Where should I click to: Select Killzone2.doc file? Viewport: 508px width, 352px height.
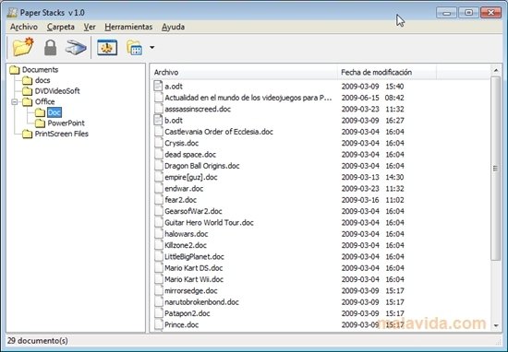186,245
